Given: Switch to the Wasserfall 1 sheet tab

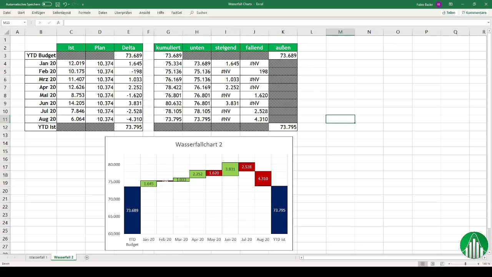Looking at the screenshot, I should click(38, 257).
